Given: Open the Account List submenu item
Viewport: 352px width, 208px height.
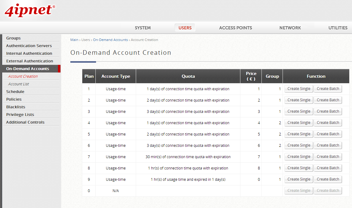Looking at the screenshot, I should click(19, 84).
